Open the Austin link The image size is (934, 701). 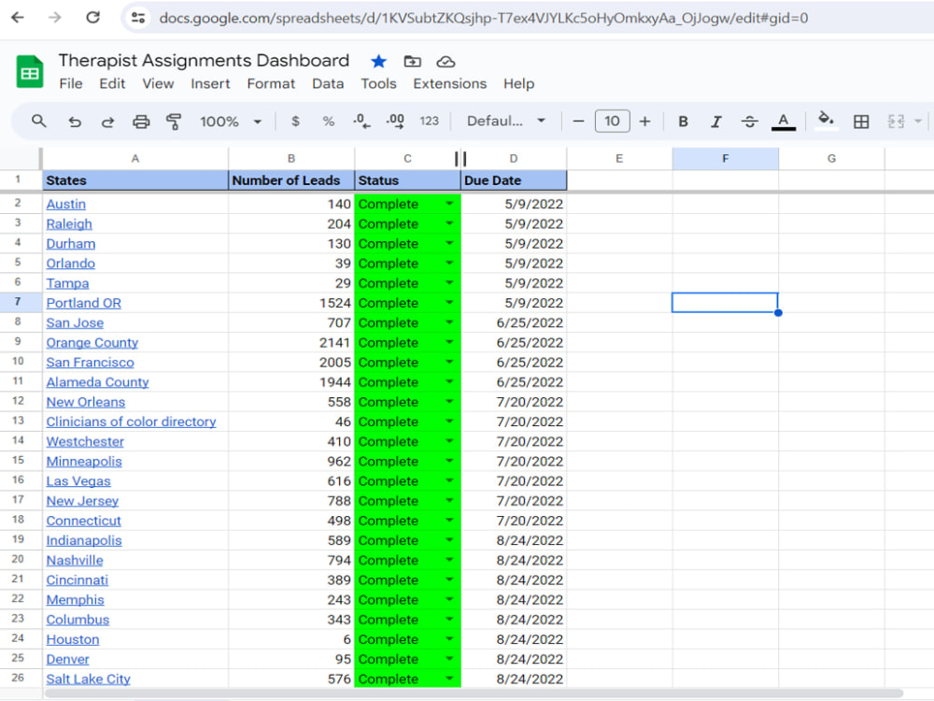(x=66, y=204)
